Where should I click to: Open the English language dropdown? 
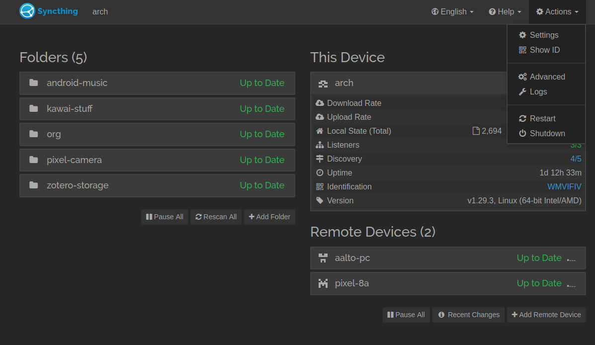tap(452, 12)
